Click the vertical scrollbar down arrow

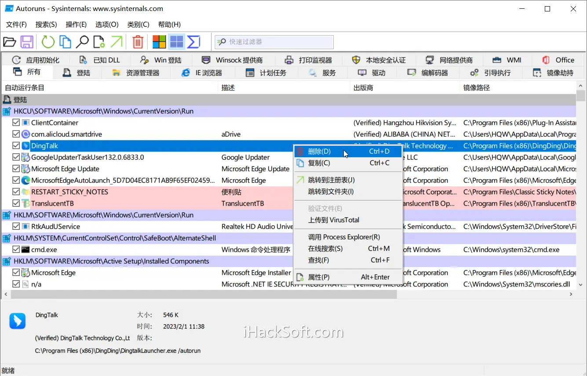581,285
